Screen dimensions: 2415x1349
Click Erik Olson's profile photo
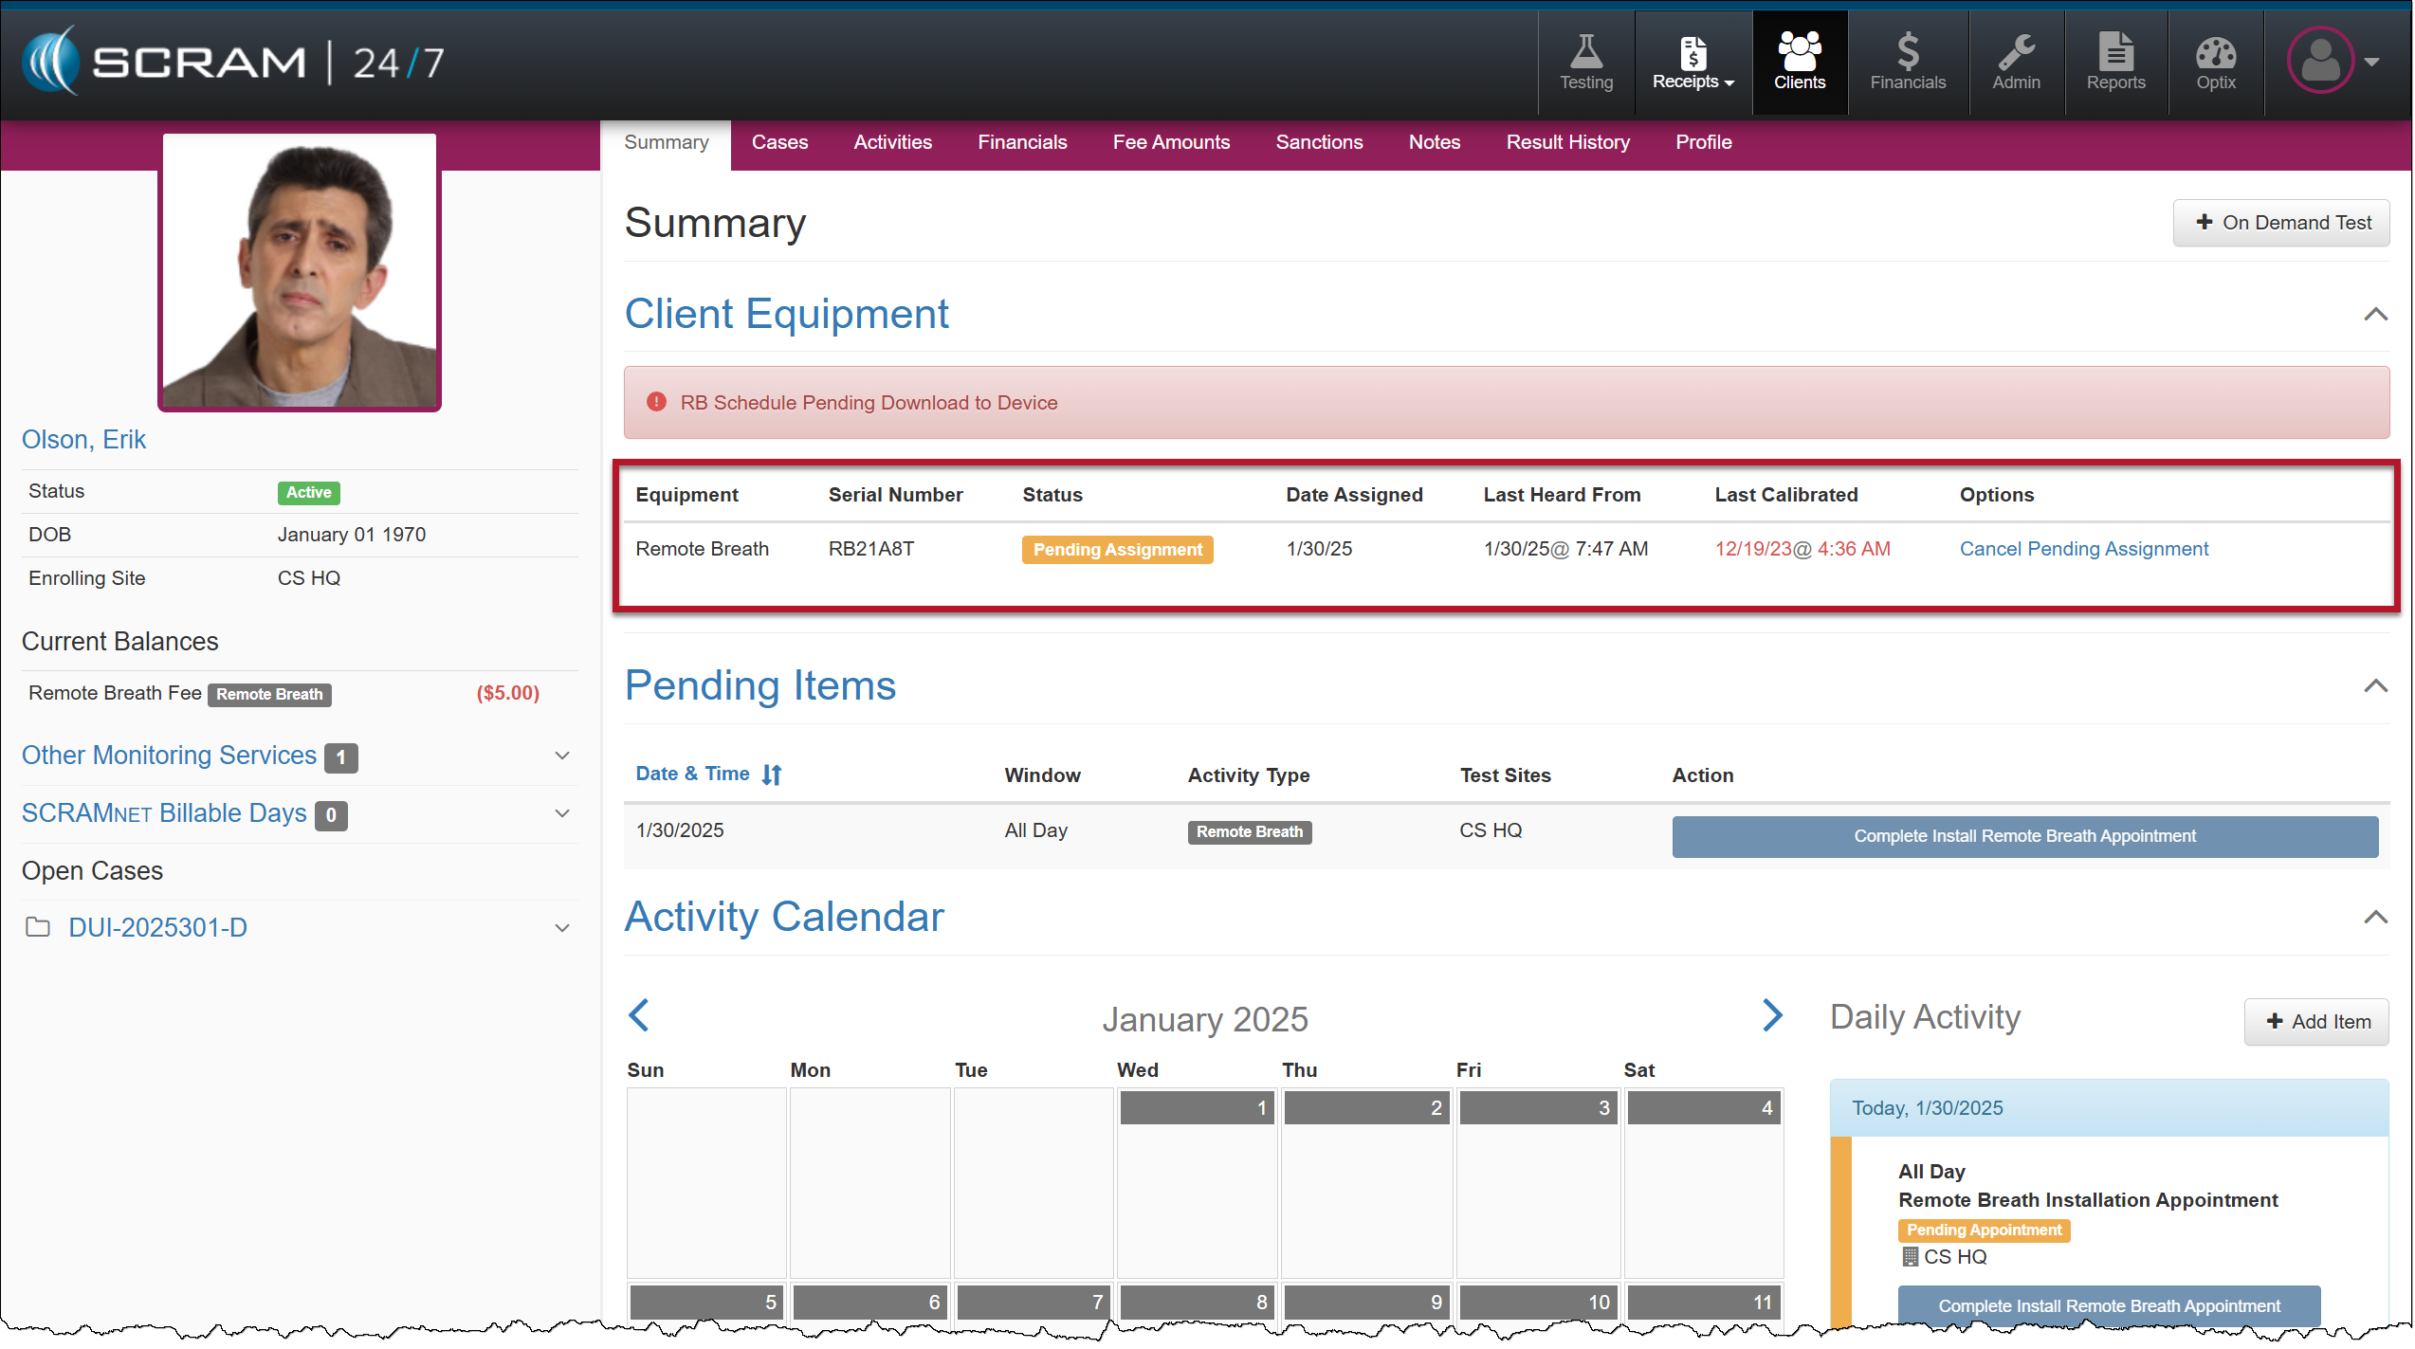point(299,273)
